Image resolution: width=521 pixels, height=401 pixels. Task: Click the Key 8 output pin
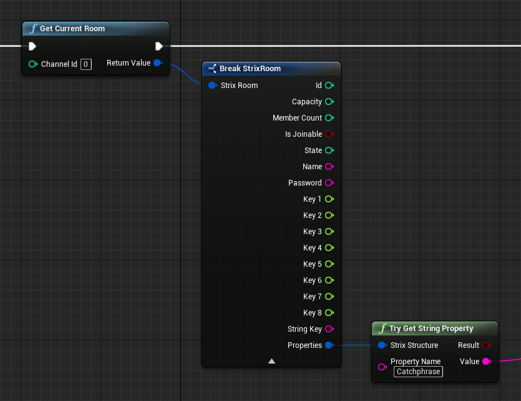pos(329,313)
